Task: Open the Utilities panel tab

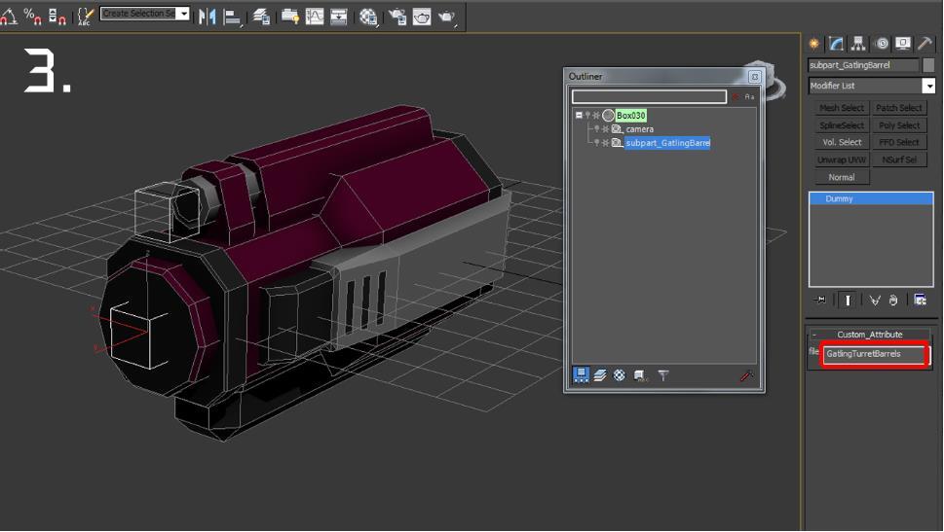Action: click(925, 44)
